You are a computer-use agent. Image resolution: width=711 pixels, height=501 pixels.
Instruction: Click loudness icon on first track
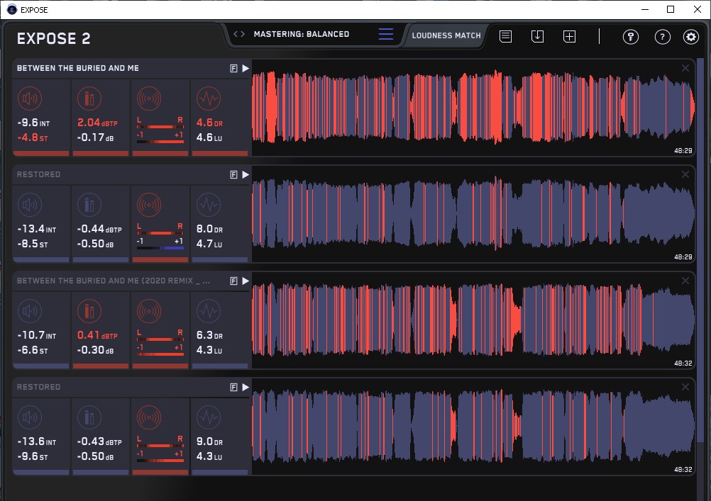[30, 98]
